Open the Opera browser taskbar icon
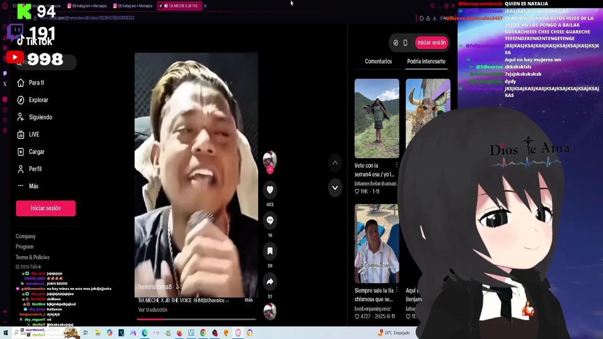Screen dimensions: 603x339 pyautogui.click(x=238, y=333)
